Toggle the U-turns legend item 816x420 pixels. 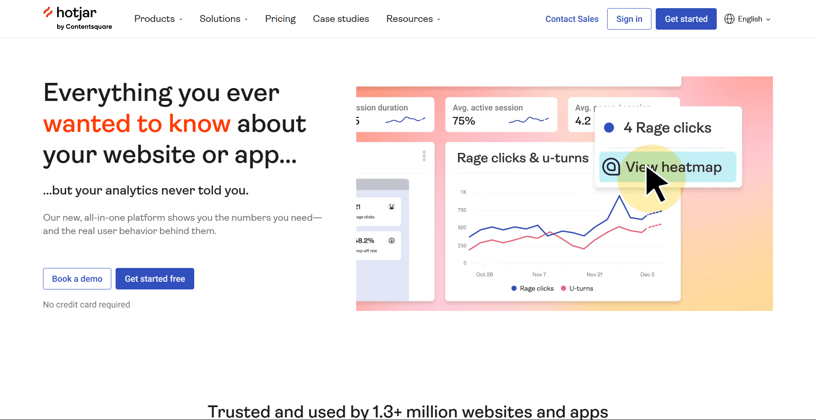click(x=577, y=289)
